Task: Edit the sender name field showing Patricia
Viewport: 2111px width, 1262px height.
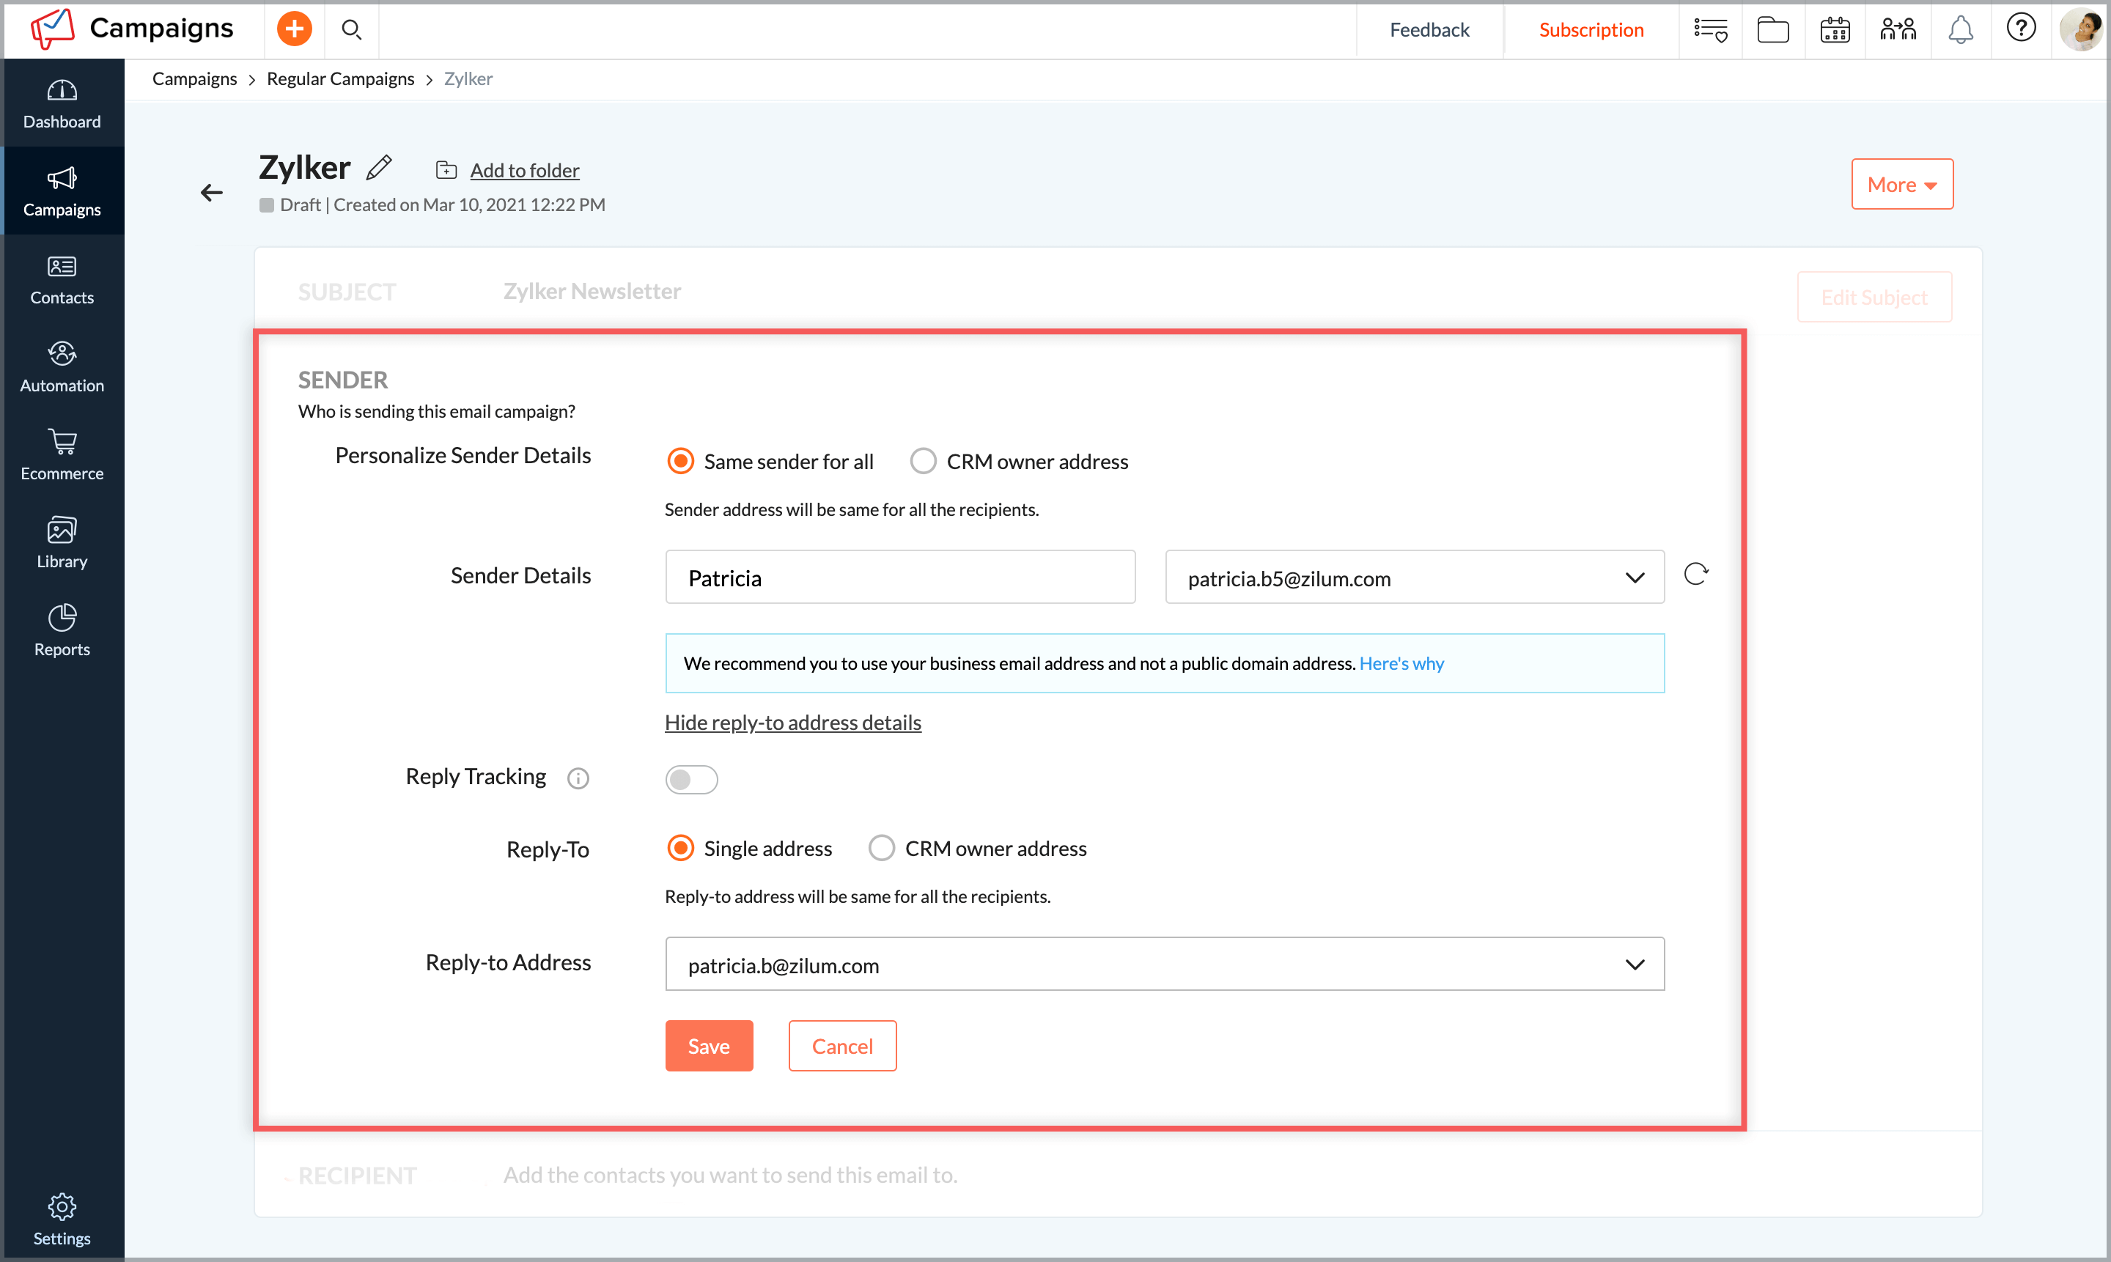Action: point(899,577)
